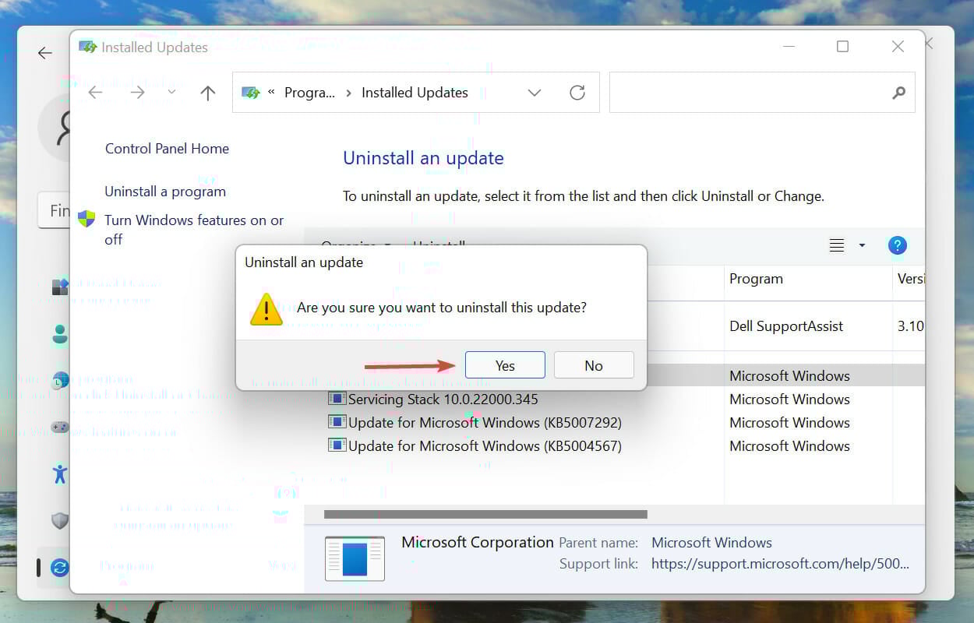Open Privacy & security shield in Settings
This screenshot has width=974, height=623.
click(x=60, y=520)
